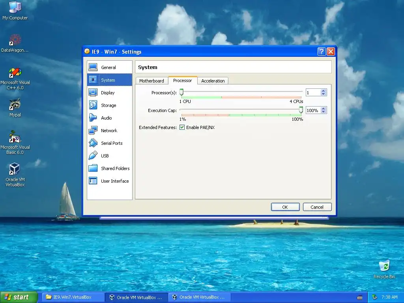This screenshot has height=303, width=404.
Task: Click middle of the Processor(s) slider track
Action: (x=241, y=92)
